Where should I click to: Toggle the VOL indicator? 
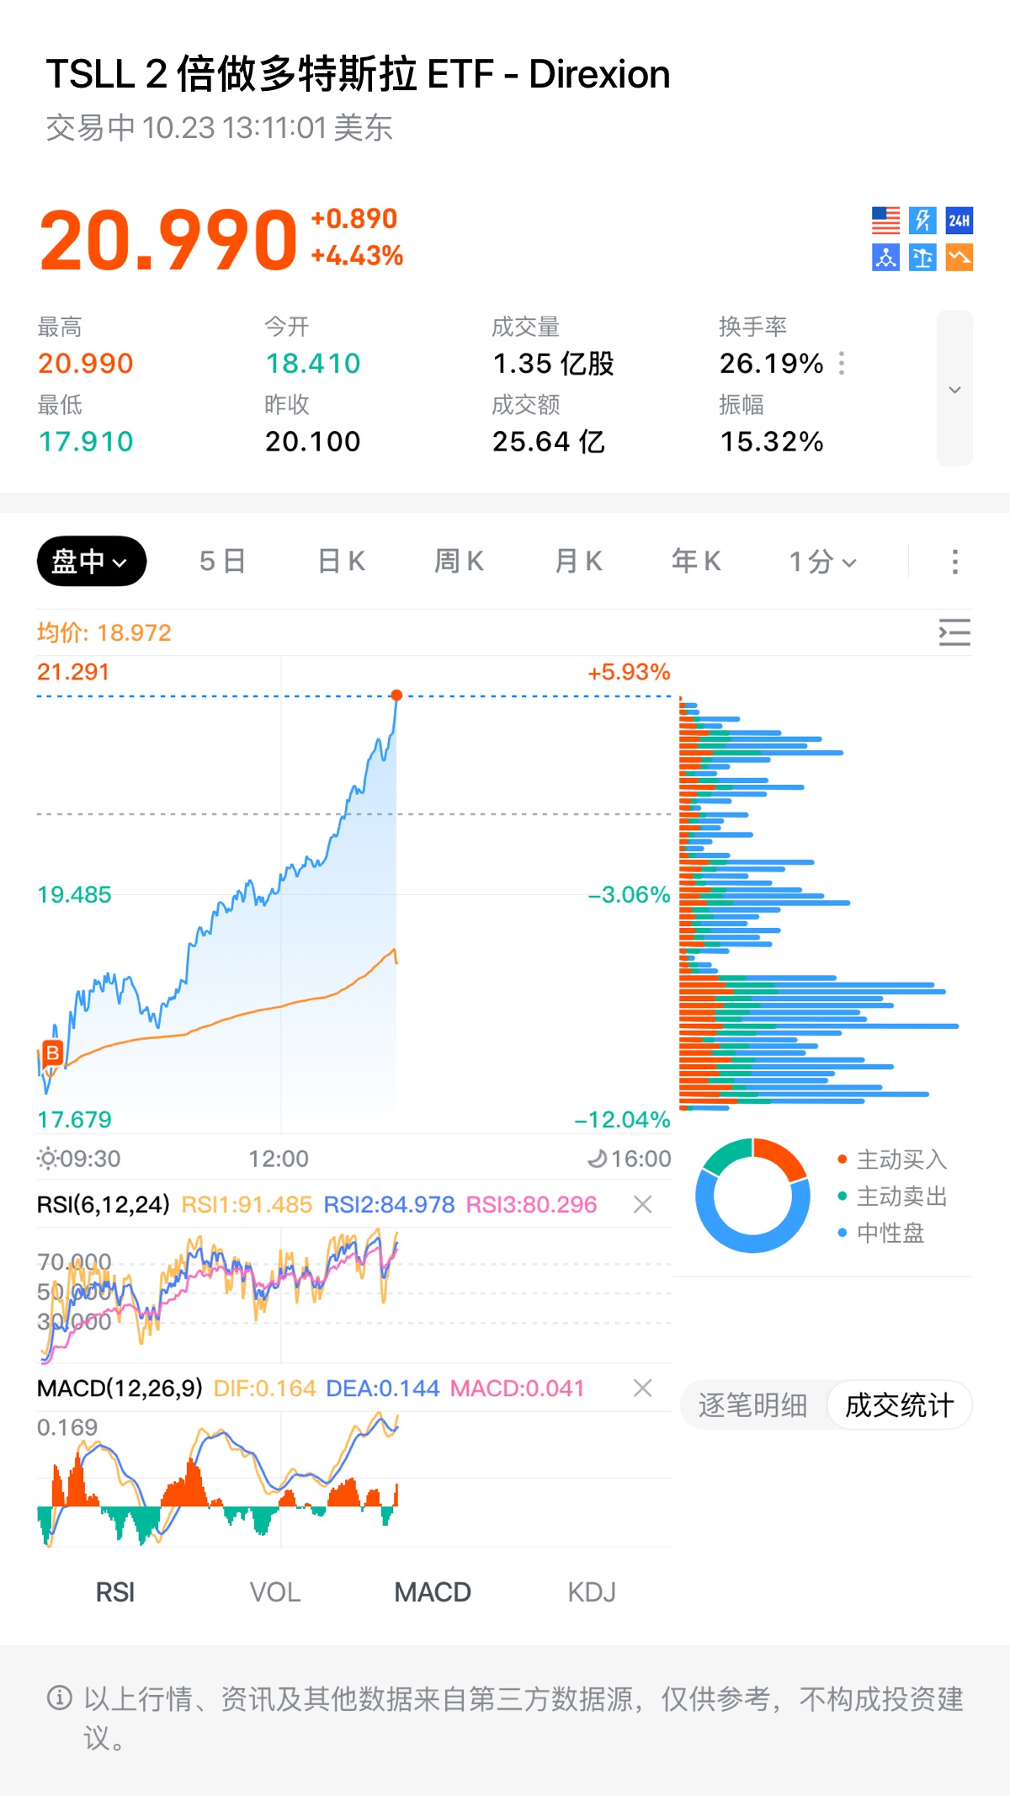point(274,1592)
